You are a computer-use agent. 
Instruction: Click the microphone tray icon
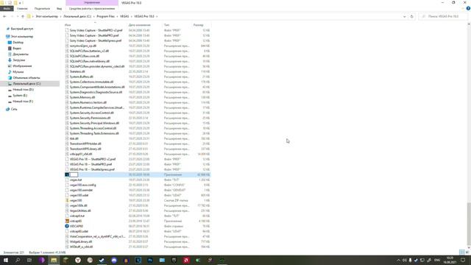(410, 260)
